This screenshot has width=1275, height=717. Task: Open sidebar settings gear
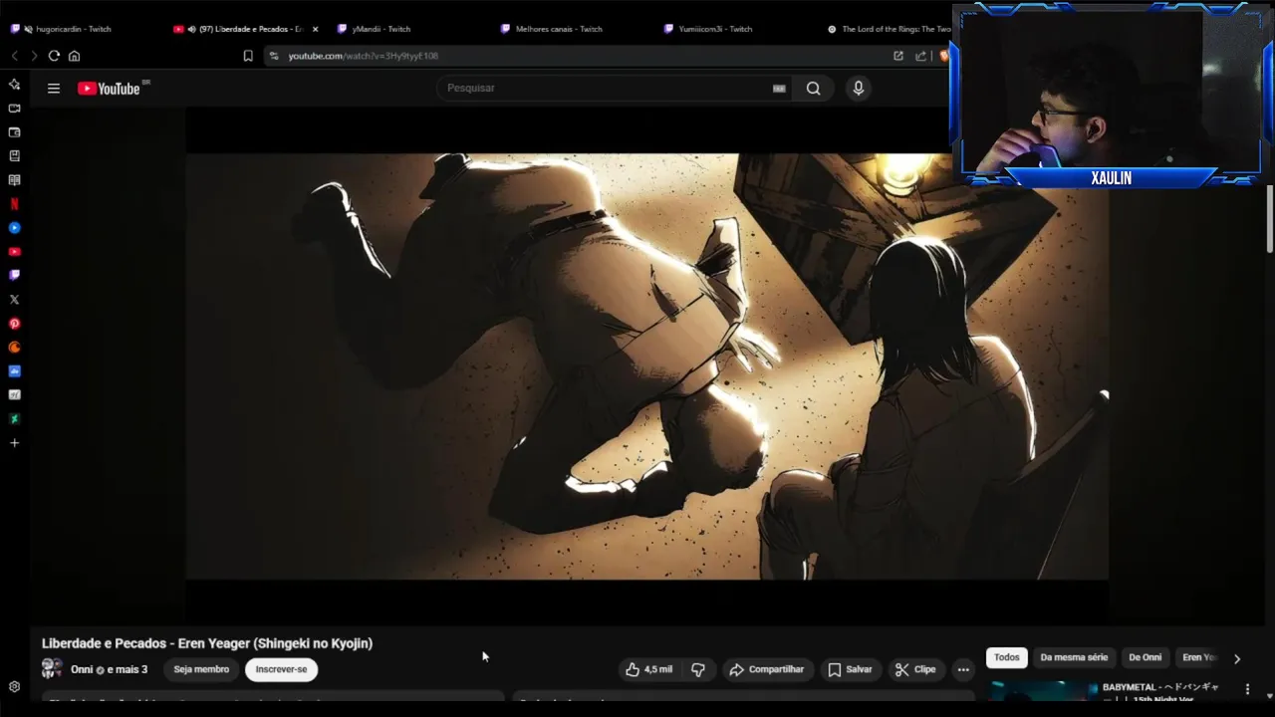point(14,687)
